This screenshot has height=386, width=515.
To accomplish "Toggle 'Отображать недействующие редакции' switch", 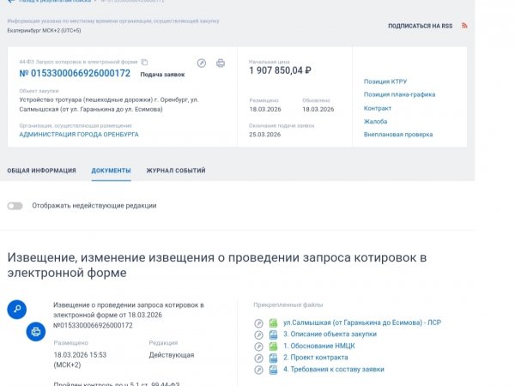I will coord(15,206).
